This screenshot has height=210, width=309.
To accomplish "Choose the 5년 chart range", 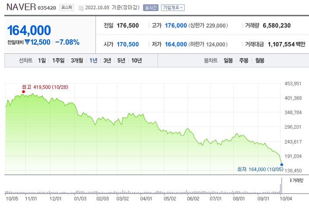I will click(x=121, y=61).
